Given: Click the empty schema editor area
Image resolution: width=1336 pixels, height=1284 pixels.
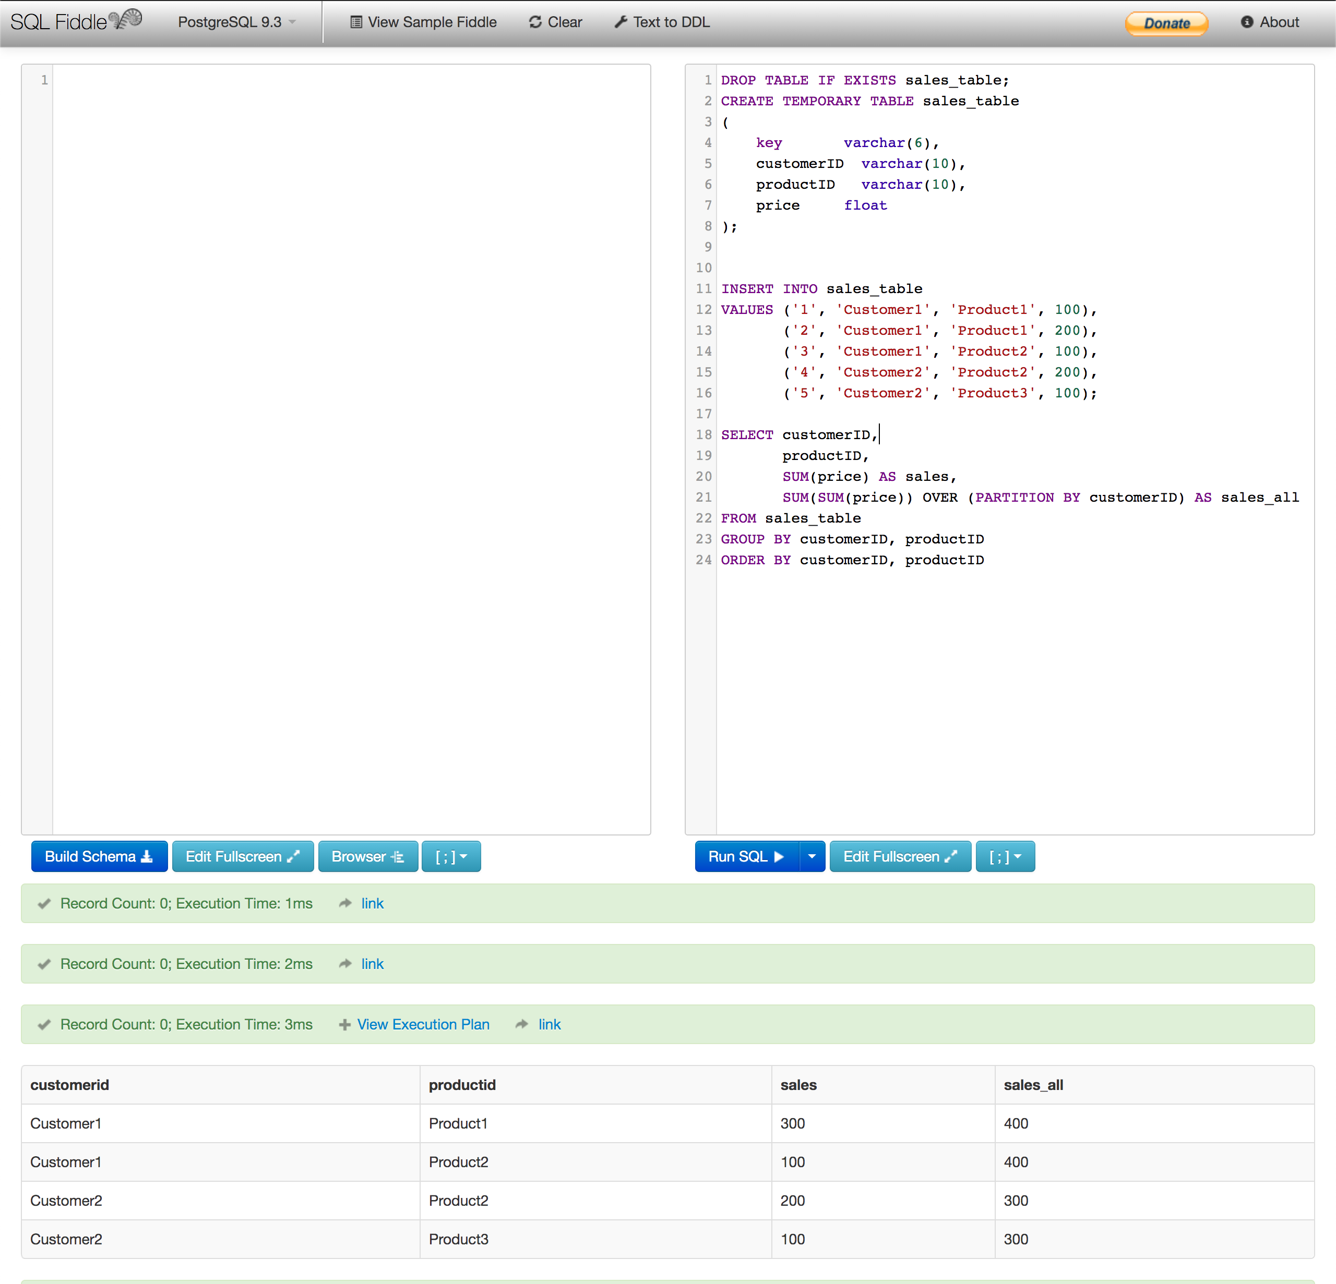Looking at the screenshot, I should pyautogui.click(x=351, y=449).
